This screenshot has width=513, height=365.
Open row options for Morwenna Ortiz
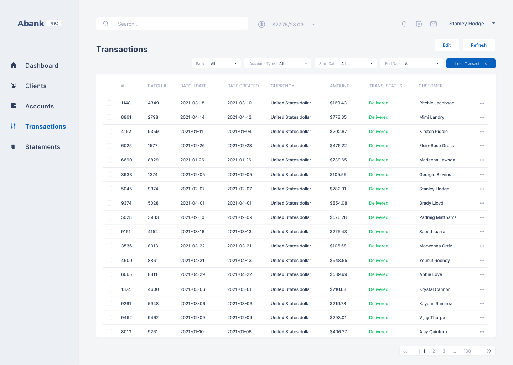click(482, 246)
